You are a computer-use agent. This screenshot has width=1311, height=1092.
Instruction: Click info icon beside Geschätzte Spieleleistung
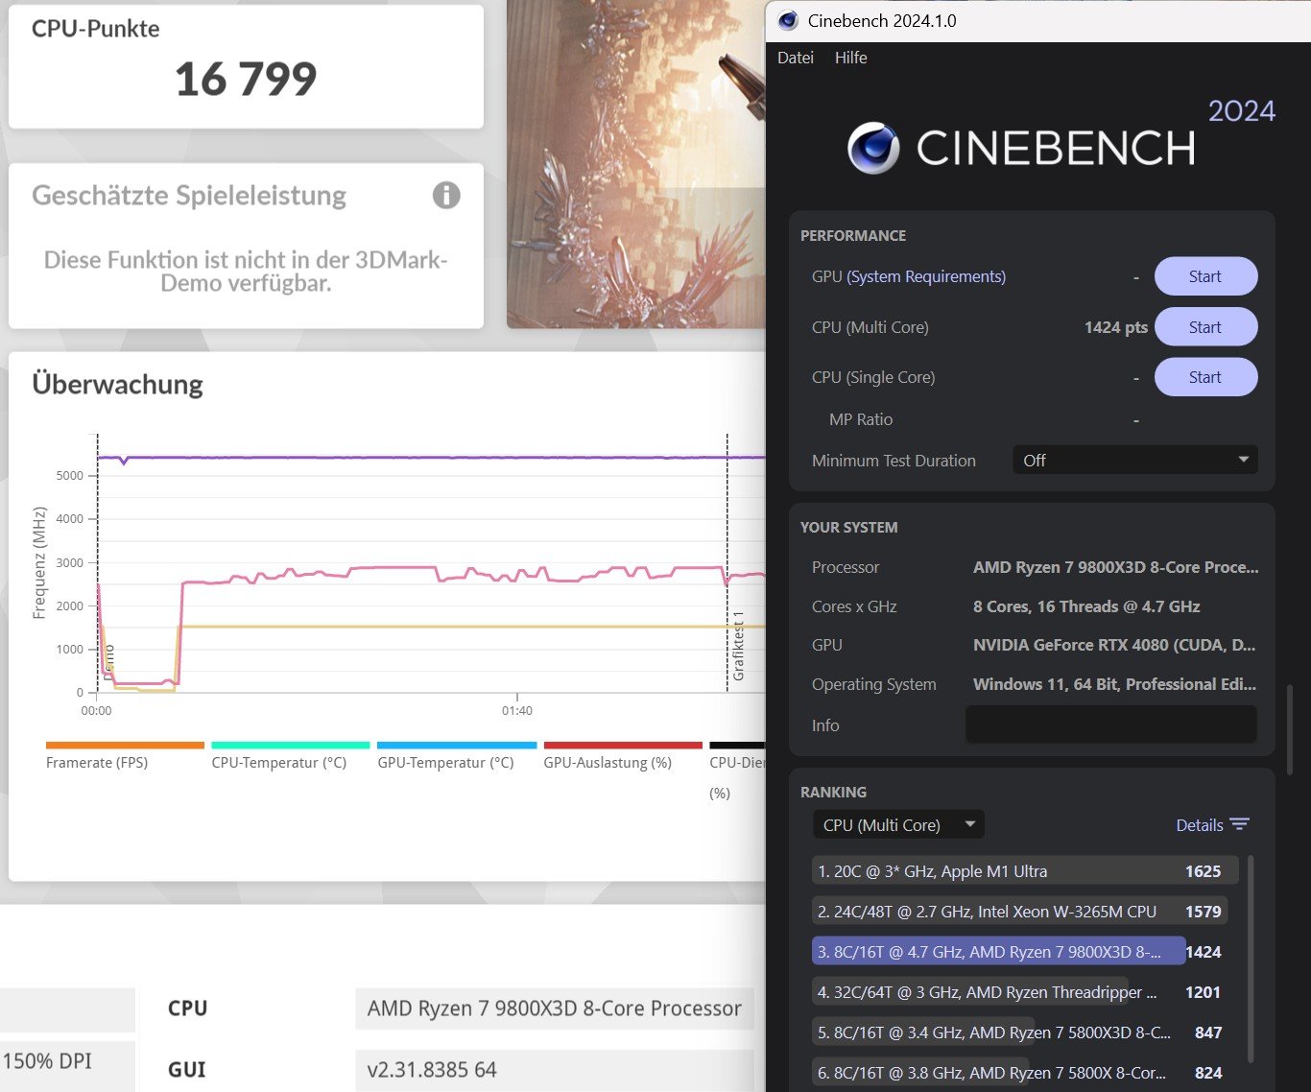pyautogui.click(x=446, y=195)
